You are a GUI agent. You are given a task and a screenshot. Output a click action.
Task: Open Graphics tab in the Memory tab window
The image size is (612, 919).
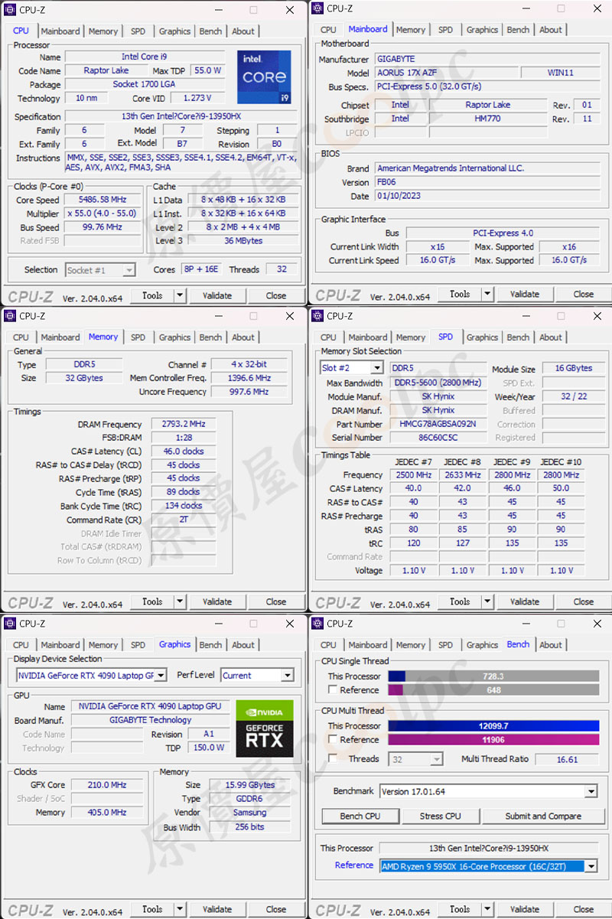pyautogui.click(x=174, y=337)
